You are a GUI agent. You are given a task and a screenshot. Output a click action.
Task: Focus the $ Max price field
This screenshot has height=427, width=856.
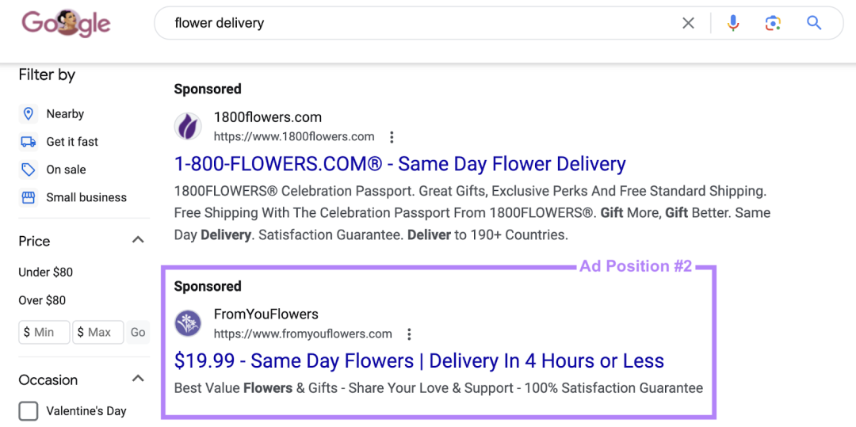coord(98,332)
